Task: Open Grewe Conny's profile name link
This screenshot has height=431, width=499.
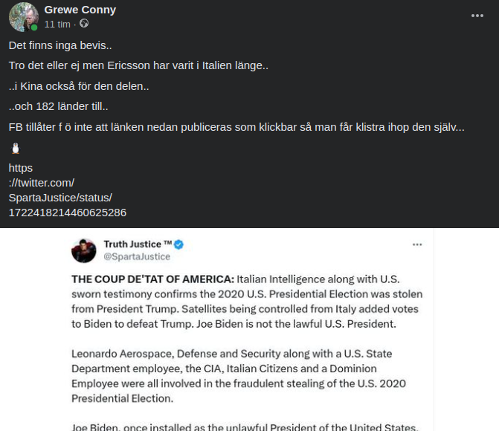Action: (80, 10)
